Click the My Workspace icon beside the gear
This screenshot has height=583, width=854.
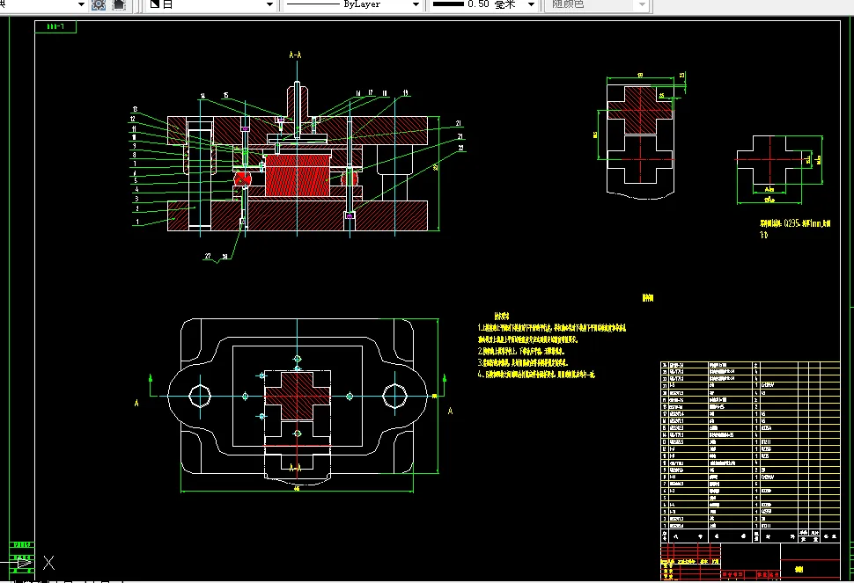click(x=119, y=5)
